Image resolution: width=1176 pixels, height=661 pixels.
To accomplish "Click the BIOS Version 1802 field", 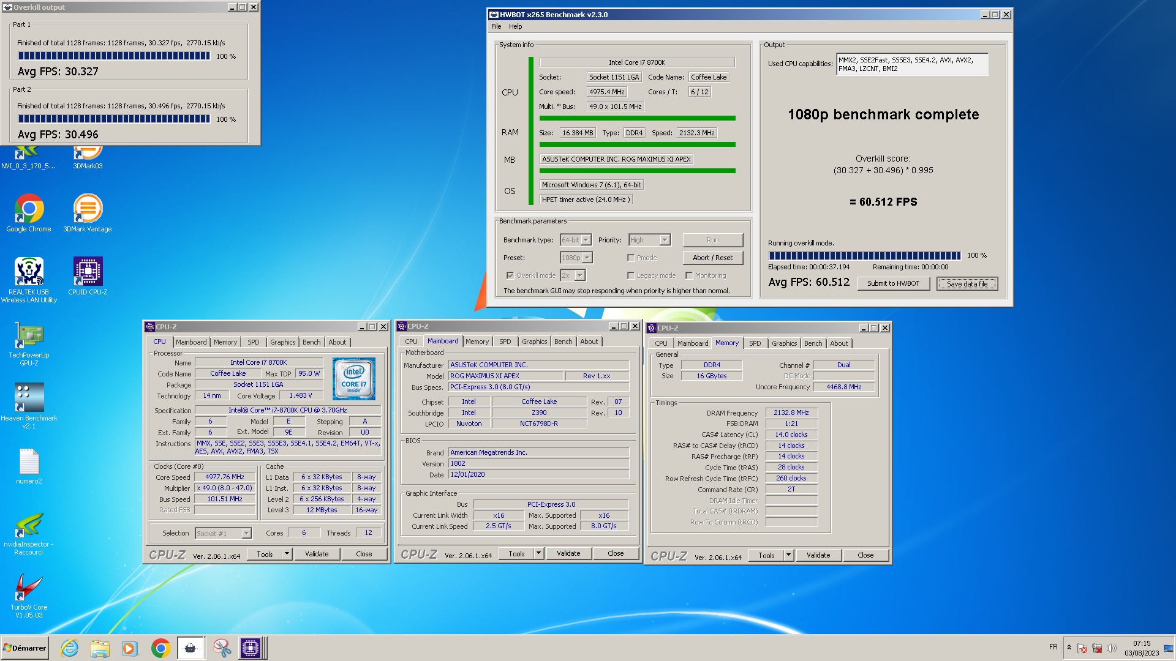I will (x=538, y=463).
